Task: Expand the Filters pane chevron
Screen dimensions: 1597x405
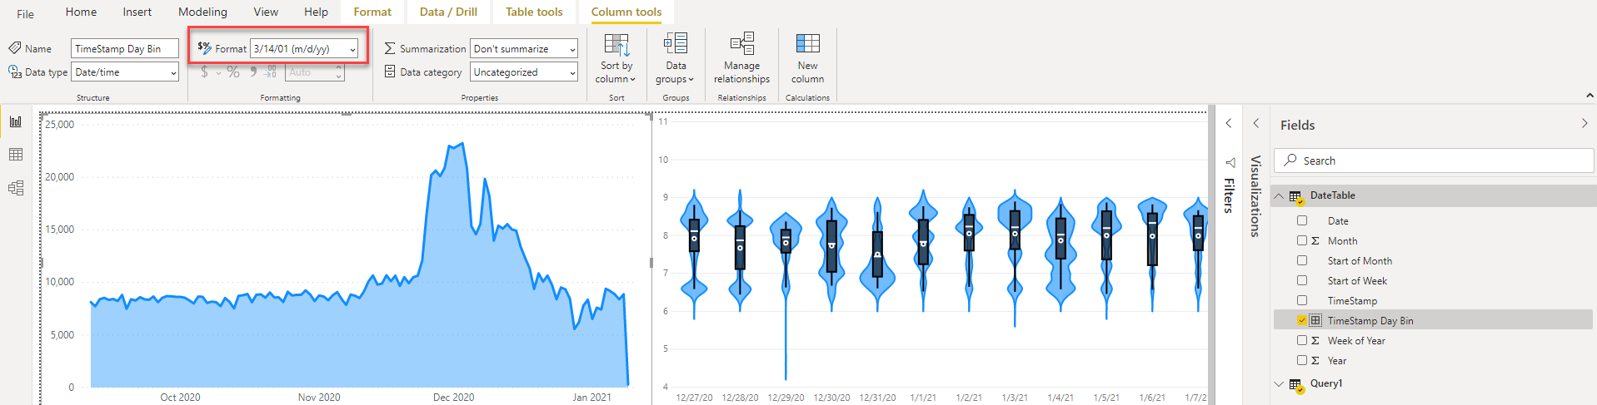Action: [x=1229, y=123]
